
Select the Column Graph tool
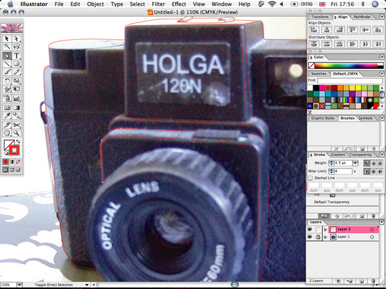(x=16, y=98)
